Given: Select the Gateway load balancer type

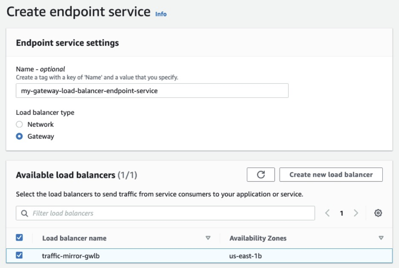Looking at the screenshot, I should tap(19, 136).
